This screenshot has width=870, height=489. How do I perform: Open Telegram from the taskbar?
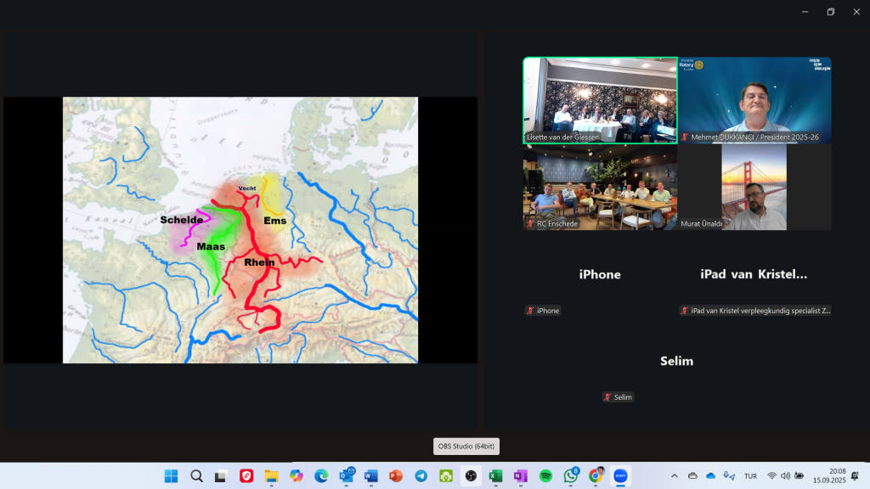[421, 475]
